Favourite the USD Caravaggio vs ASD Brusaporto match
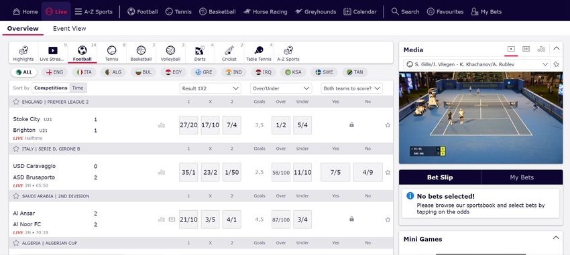 click(388, 172)
